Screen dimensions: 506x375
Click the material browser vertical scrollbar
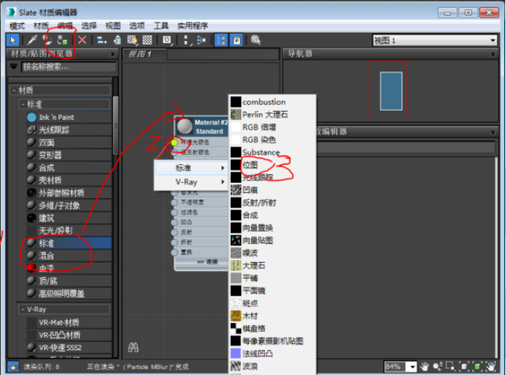pos(115,126)
